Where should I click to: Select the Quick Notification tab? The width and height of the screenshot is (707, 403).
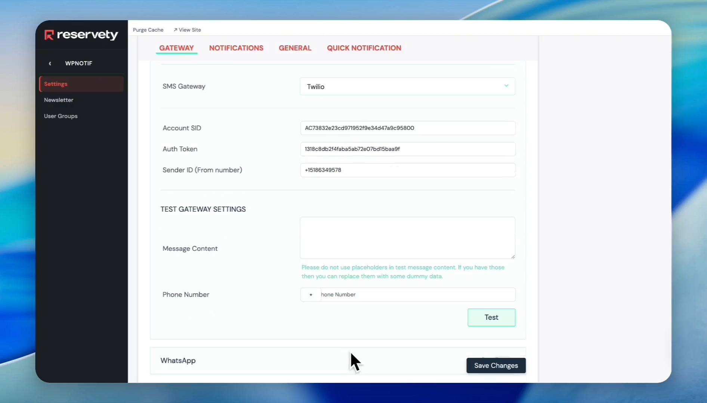(364, 48)
